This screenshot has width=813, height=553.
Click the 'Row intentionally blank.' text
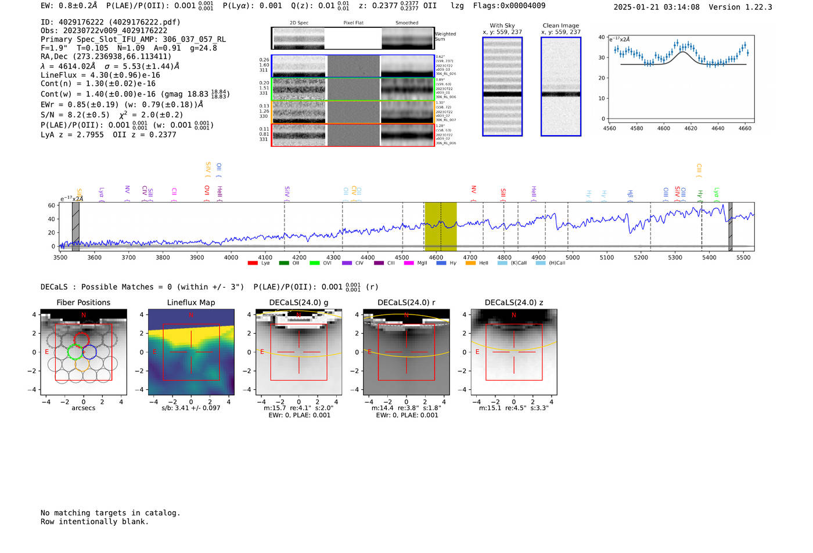(x=95, y=522)
